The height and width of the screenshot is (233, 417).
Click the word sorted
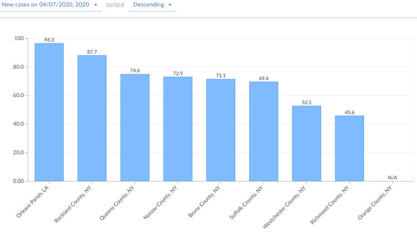115,5
